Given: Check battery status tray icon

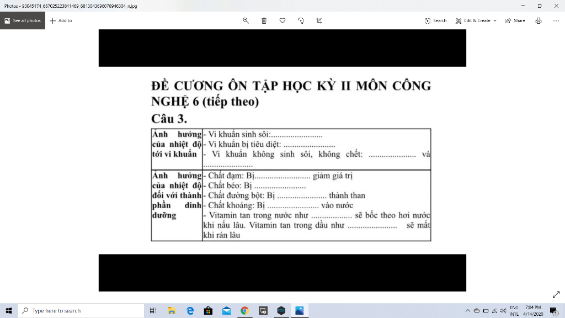Looking at the screenshot, I should (486, 310).
